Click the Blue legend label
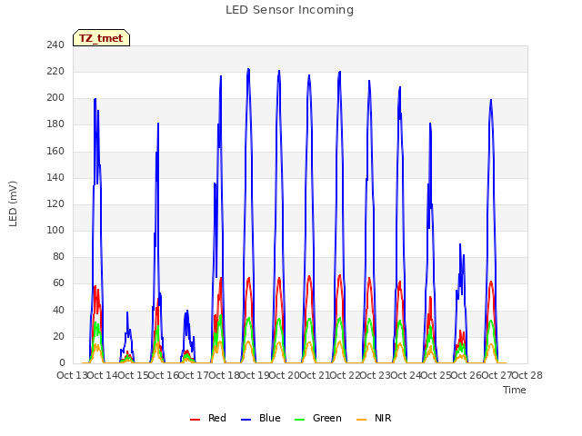 270,418
